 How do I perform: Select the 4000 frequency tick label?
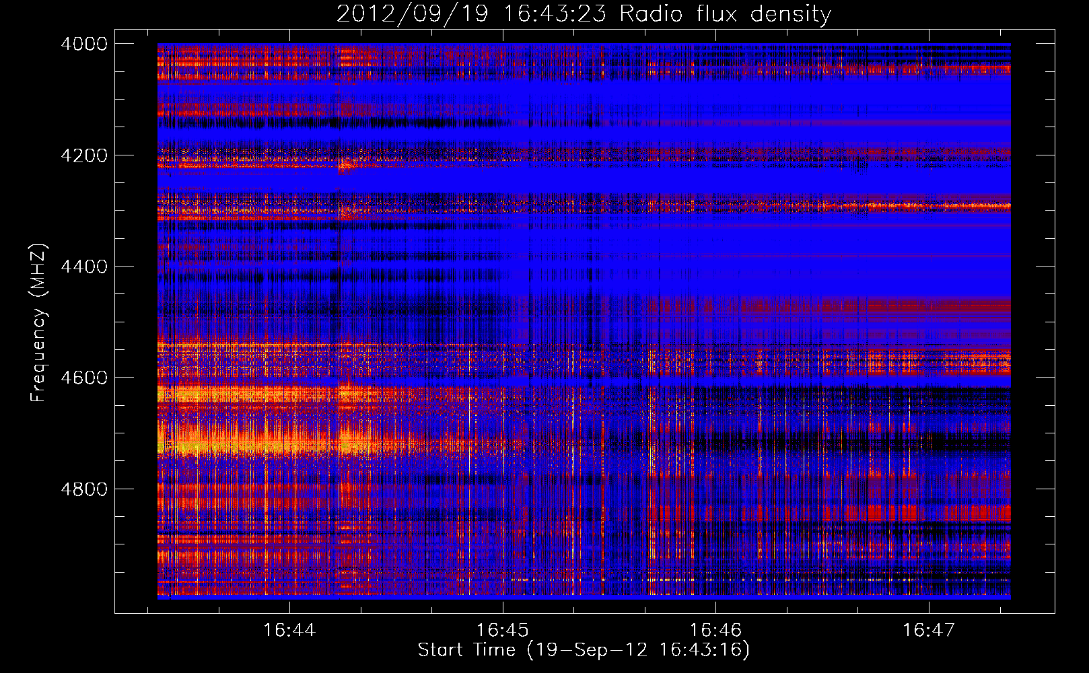(x=84, y=44)
